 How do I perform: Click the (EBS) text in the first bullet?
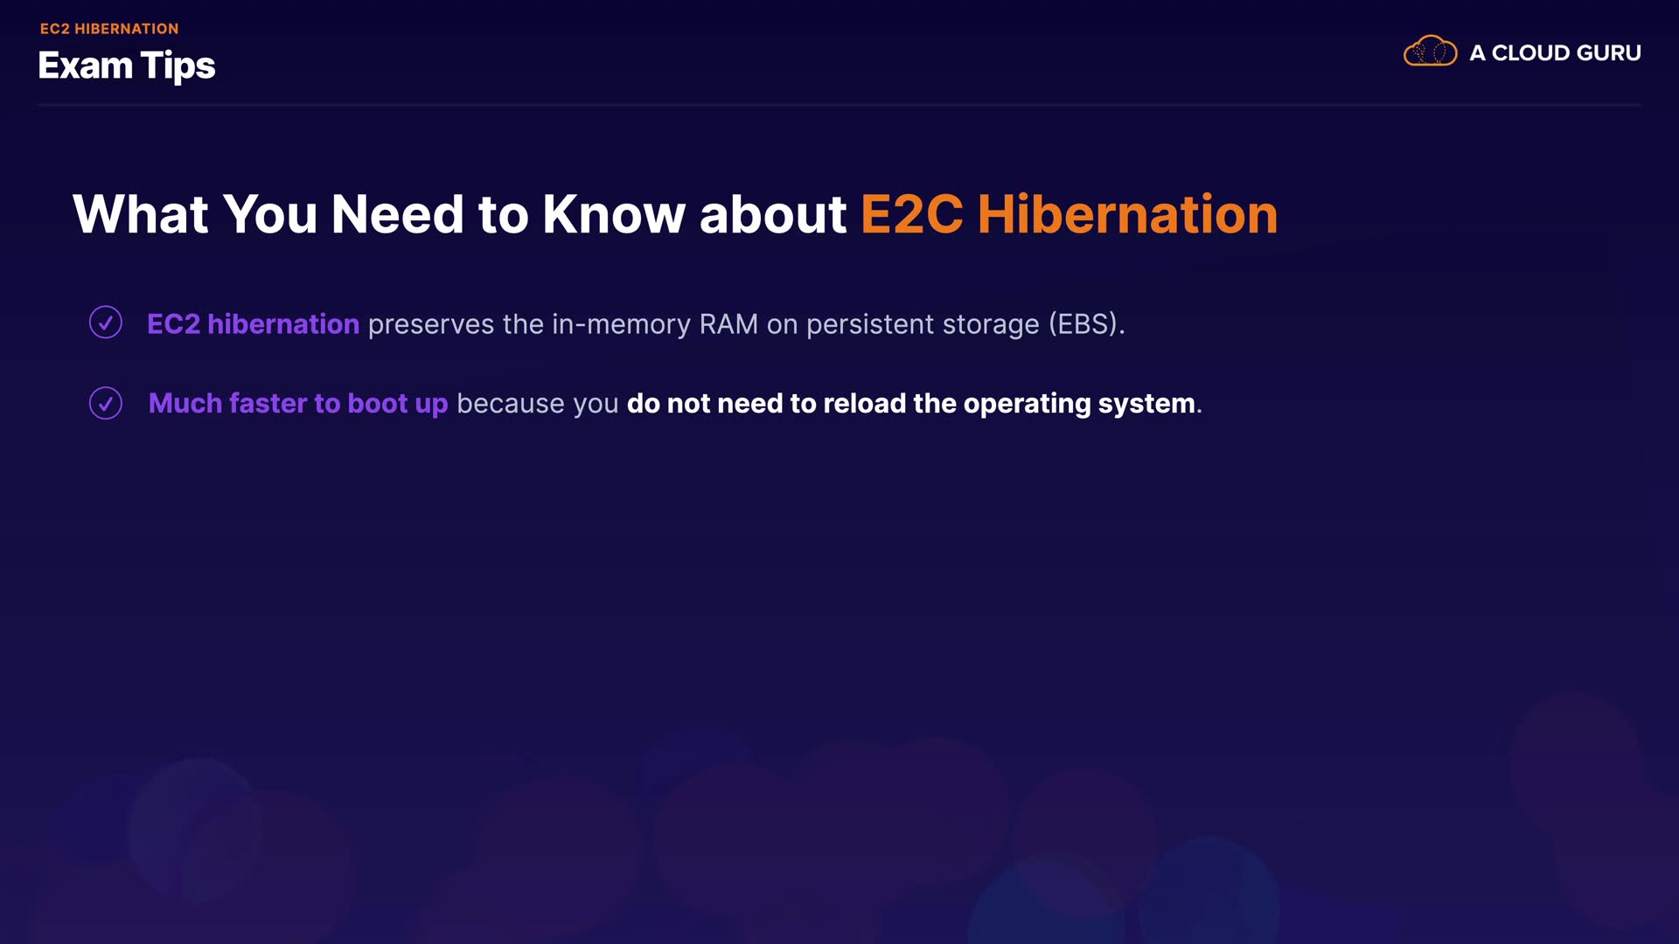pos(1086,324)
